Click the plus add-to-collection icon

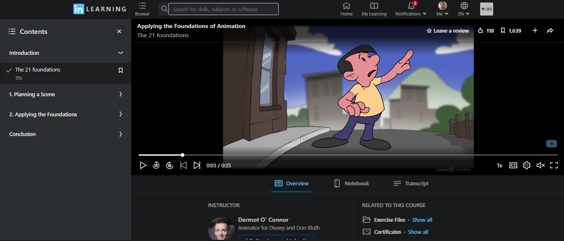tap(535, 31)
